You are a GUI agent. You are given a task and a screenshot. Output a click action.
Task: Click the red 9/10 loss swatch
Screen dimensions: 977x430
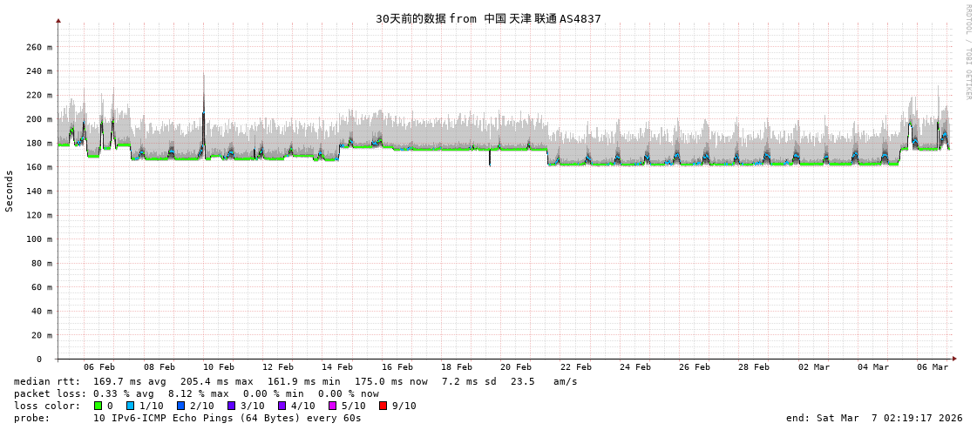click(x=383, y=406)
